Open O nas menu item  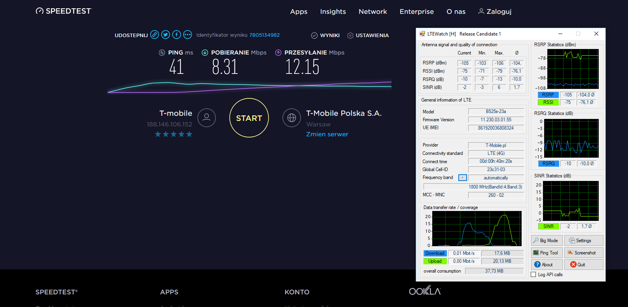coord(456,12)
